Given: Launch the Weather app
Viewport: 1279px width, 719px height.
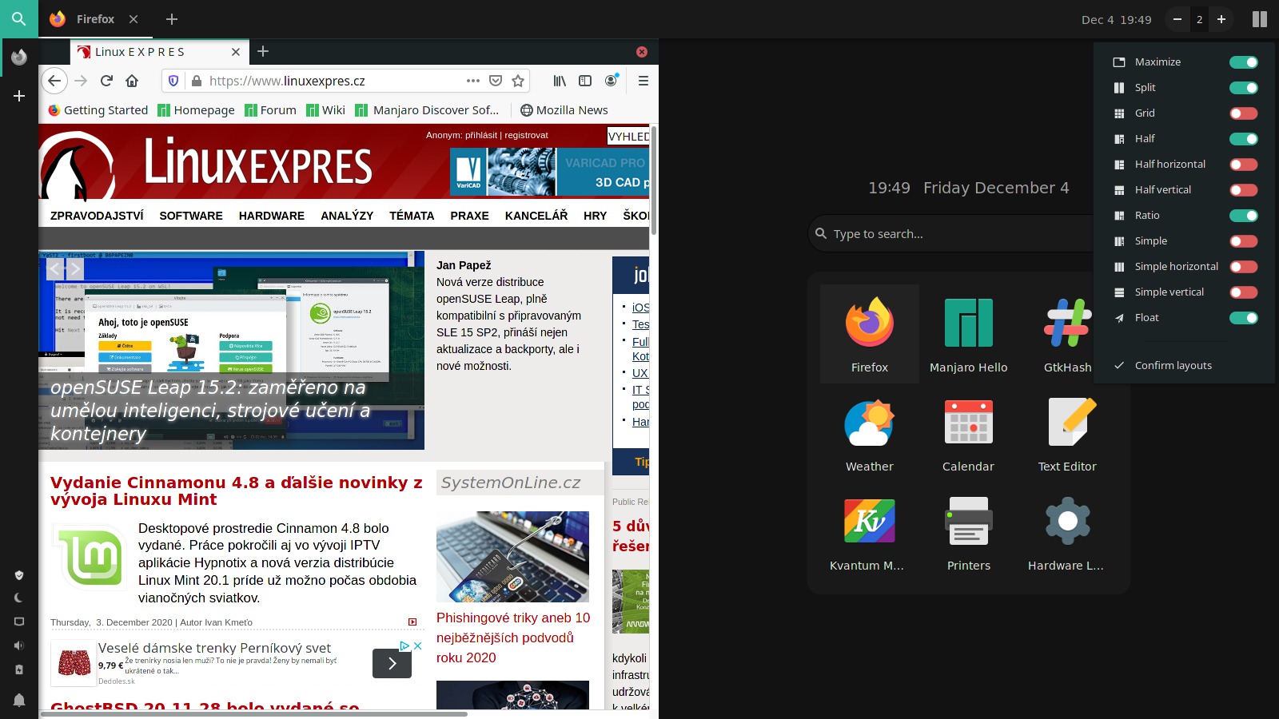Looking at the screenshot, I should point(869,434).
